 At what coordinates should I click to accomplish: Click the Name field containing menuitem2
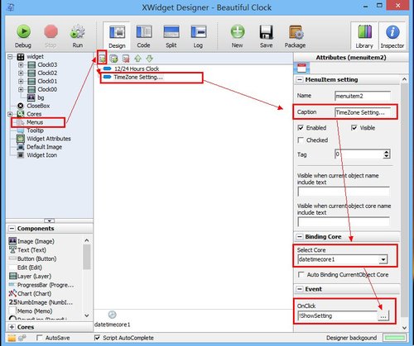coord(363,96)
